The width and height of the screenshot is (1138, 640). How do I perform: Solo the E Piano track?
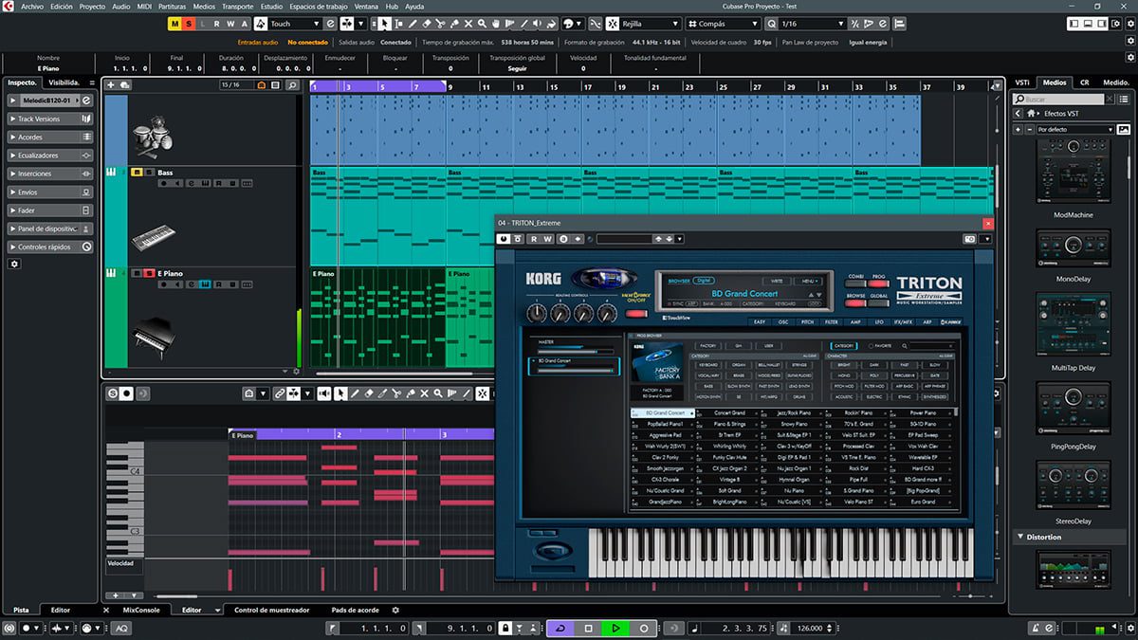pyautogui.click(x=148, y=273)
